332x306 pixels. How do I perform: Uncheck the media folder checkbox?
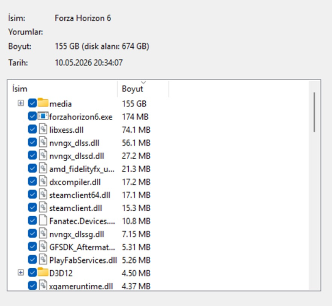pyautogui.click(x=32, y=103)
